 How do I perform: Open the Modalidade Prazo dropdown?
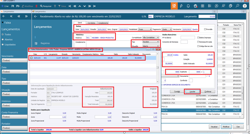[145, 29]
